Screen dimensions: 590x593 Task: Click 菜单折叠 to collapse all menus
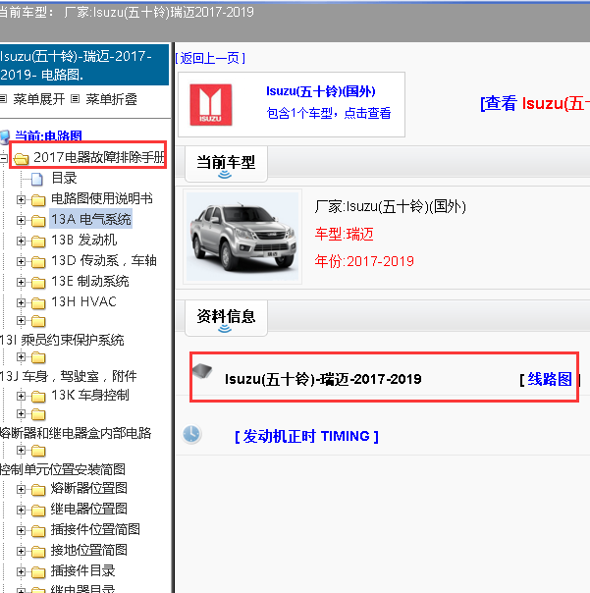pyautogui.click(x=111, y=99)
